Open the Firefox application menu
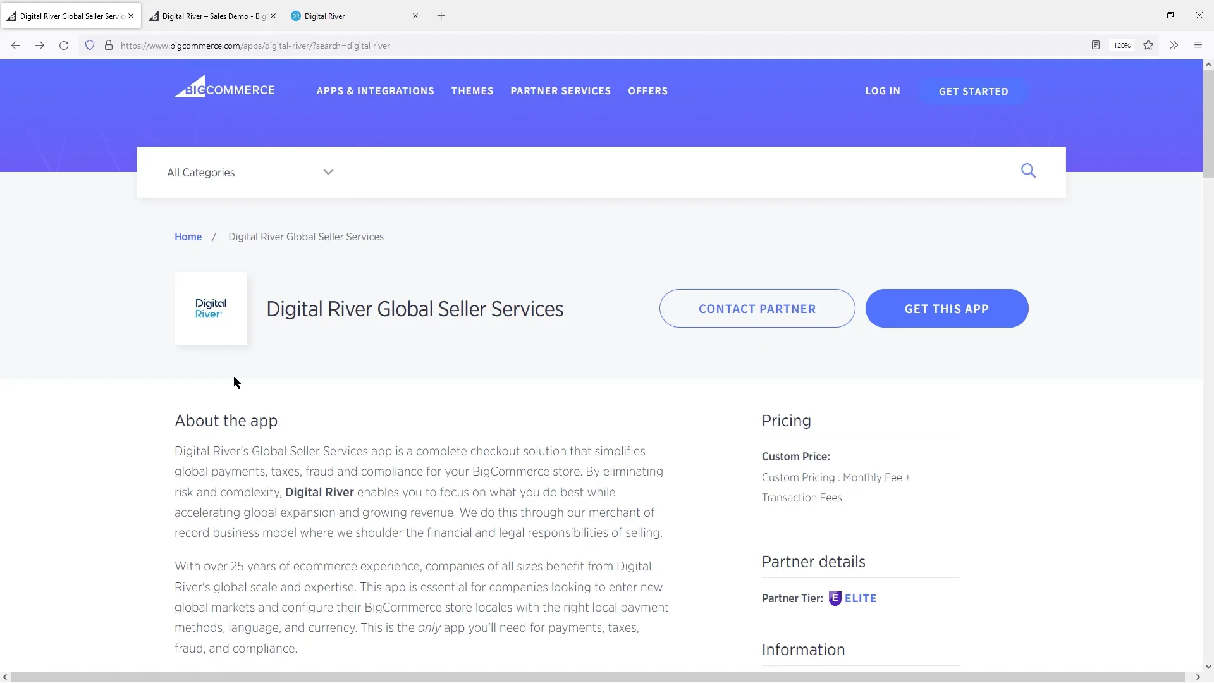This screenshot has height=683, width=1214. [x=1198, y=45]
